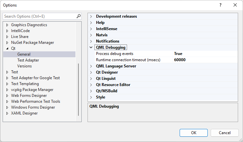Viewport: 243px width, 142px height.
Task: Click Process debug events property name
Action: [115, 54]
